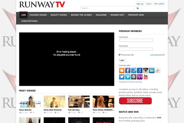Go to Subscriptions in navigation
Screen dimensions: 184x123
tap(29, 21)
